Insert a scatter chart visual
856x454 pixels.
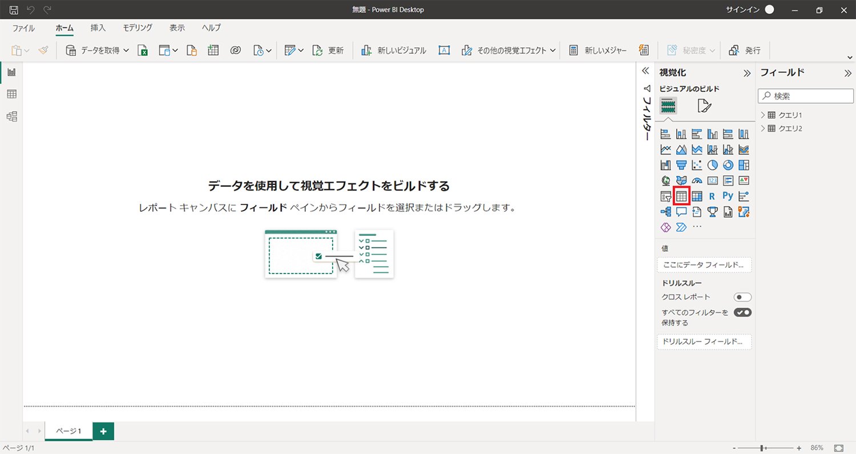tap(697, 165)
